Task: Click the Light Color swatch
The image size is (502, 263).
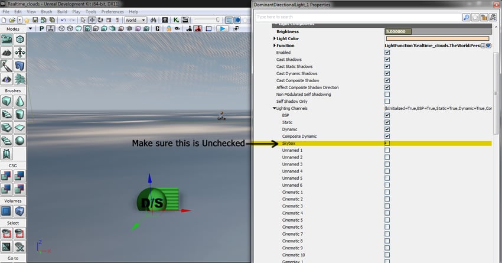Action: click(x=438, y=39)
